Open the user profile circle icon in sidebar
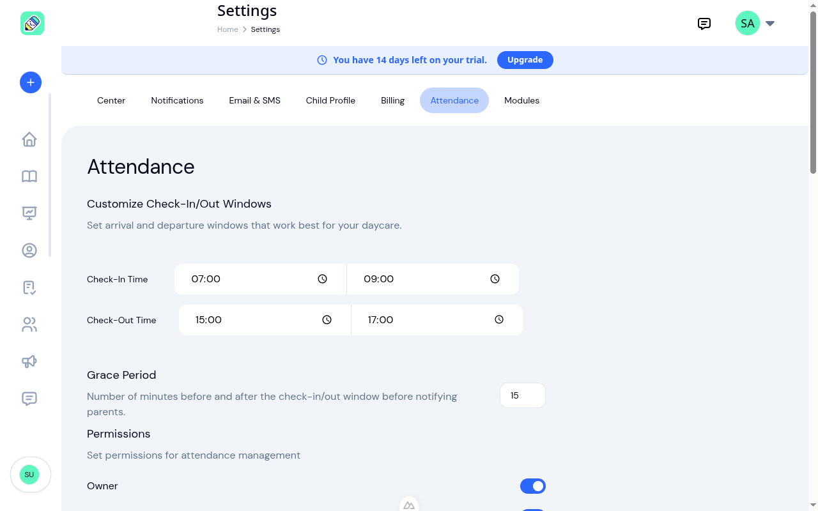The height and width of the screenshot is (511, 818). [29, 250]
